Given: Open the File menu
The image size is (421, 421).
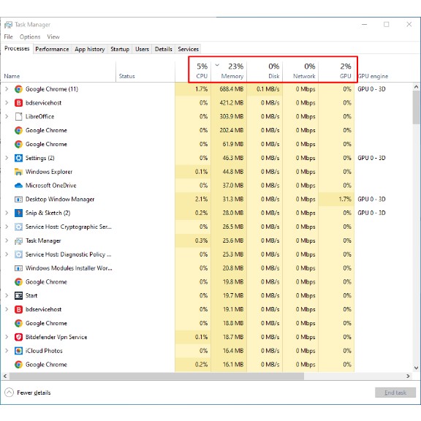Looking at the screenshot, I should pos(8,37).
